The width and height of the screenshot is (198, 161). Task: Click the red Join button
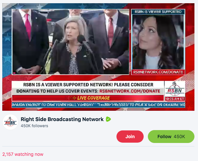130,137
